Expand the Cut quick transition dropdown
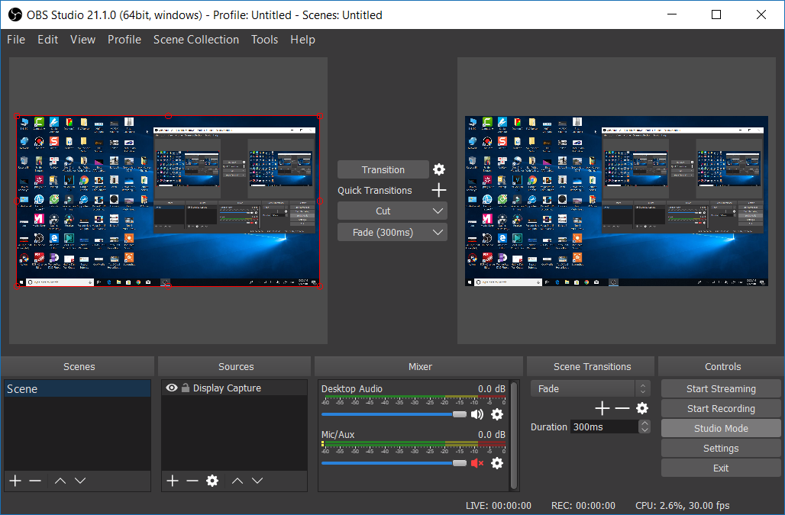This screenshot has height=515, width=785. [x=439, y=211]
